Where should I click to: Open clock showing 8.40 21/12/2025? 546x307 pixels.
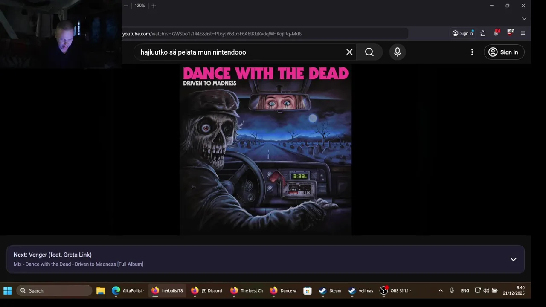[514, 290]
